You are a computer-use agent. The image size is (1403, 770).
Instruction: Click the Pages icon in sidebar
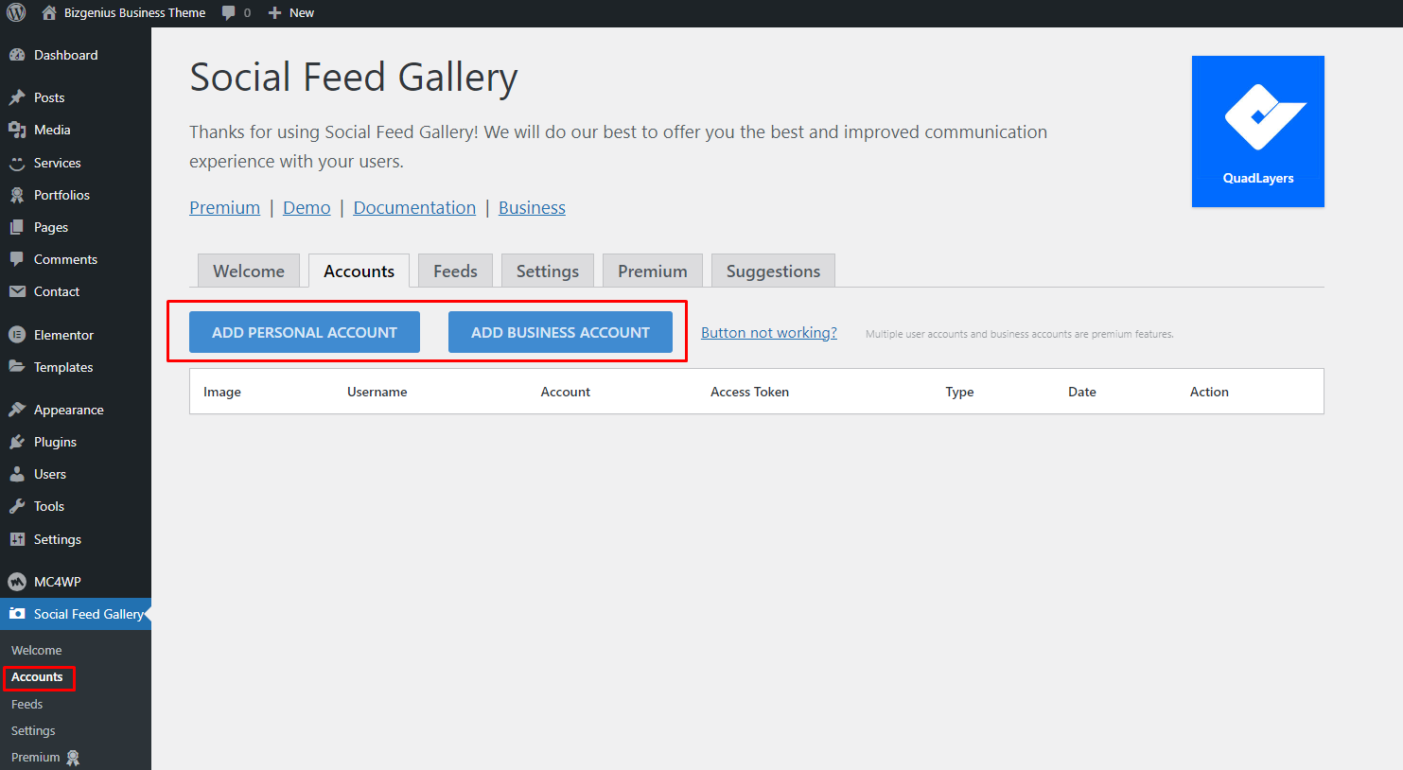(17, 227)
